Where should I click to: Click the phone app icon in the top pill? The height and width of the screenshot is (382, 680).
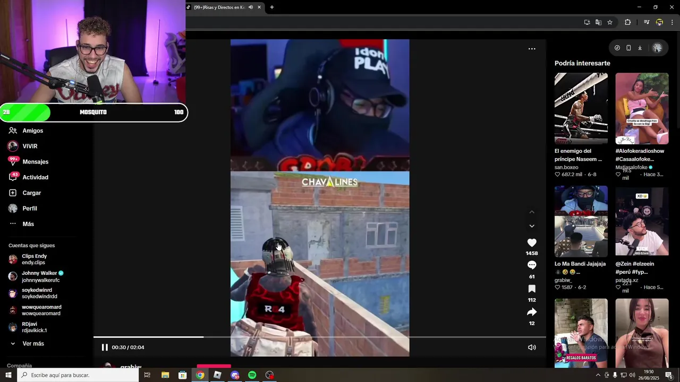[628, 48]
